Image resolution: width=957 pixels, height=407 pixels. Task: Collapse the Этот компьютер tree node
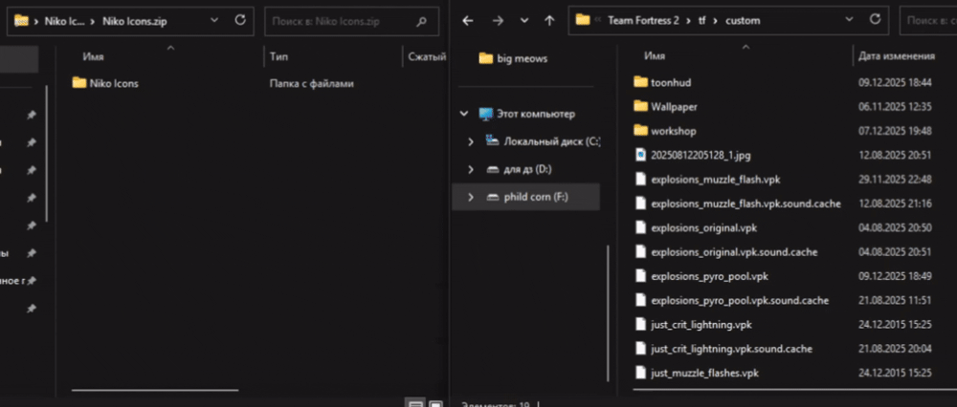[464, 114]
